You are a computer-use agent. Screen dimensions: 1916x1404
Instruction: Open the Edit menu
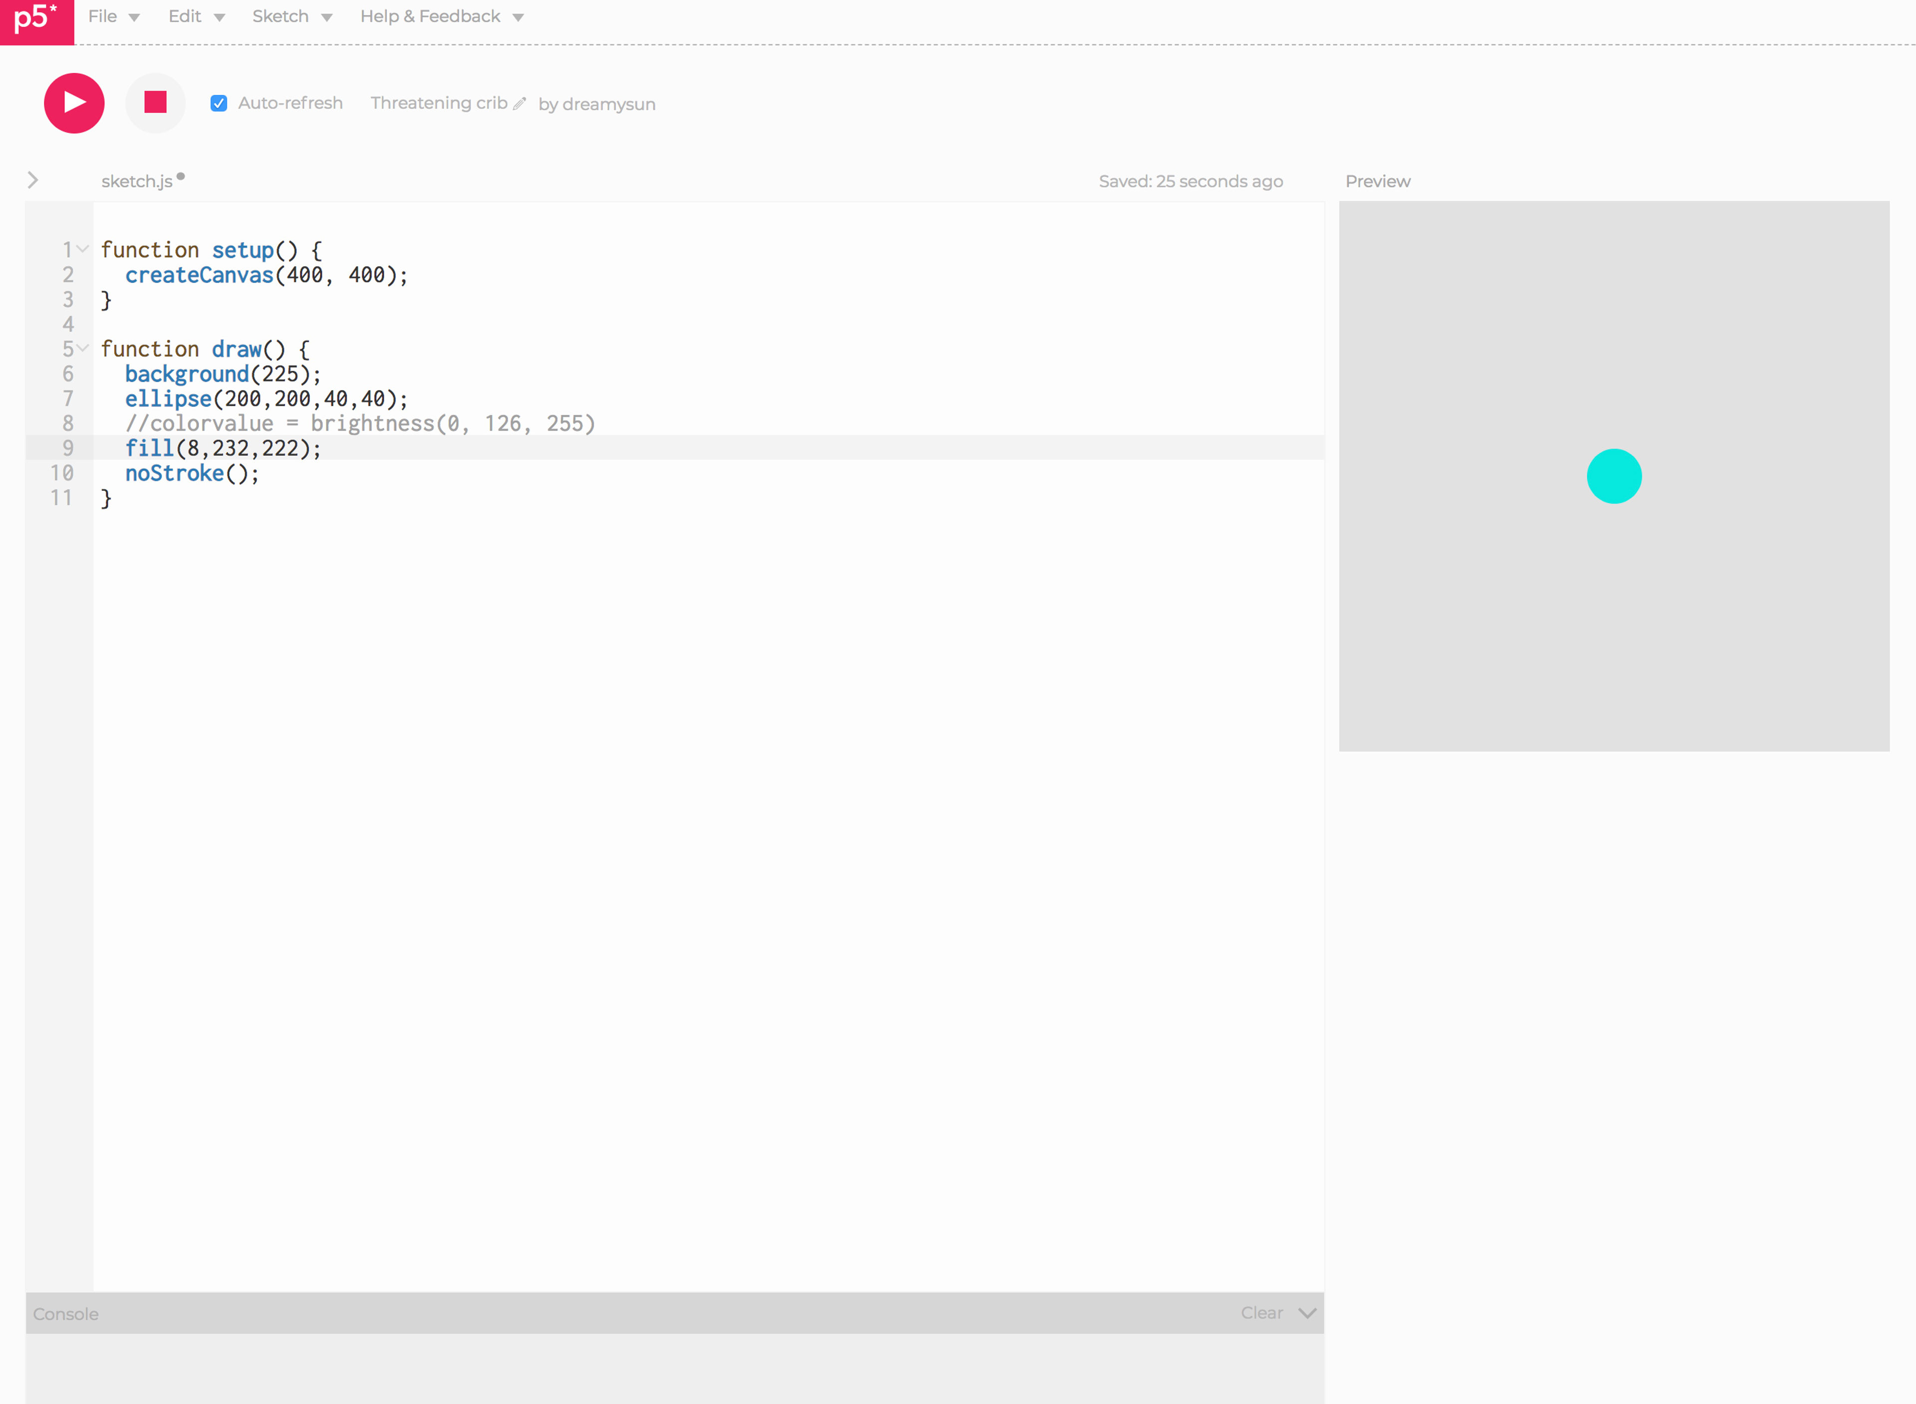(196, 17)
